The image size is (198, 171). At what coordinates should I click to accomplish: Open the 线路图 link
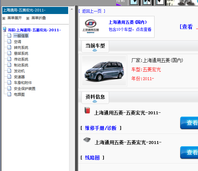click(92, 158)
